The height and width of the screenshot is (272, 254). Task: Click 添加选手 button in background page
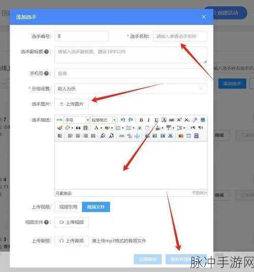coord(232,84)
